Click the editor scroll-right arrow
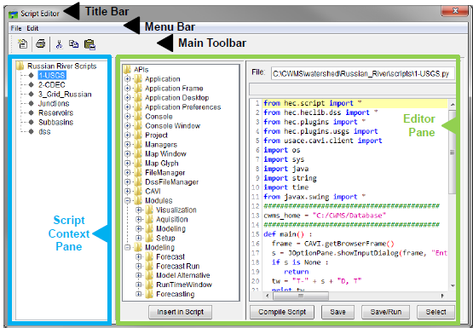The width and height of the screenshot is (473, 328). (442, 296)
